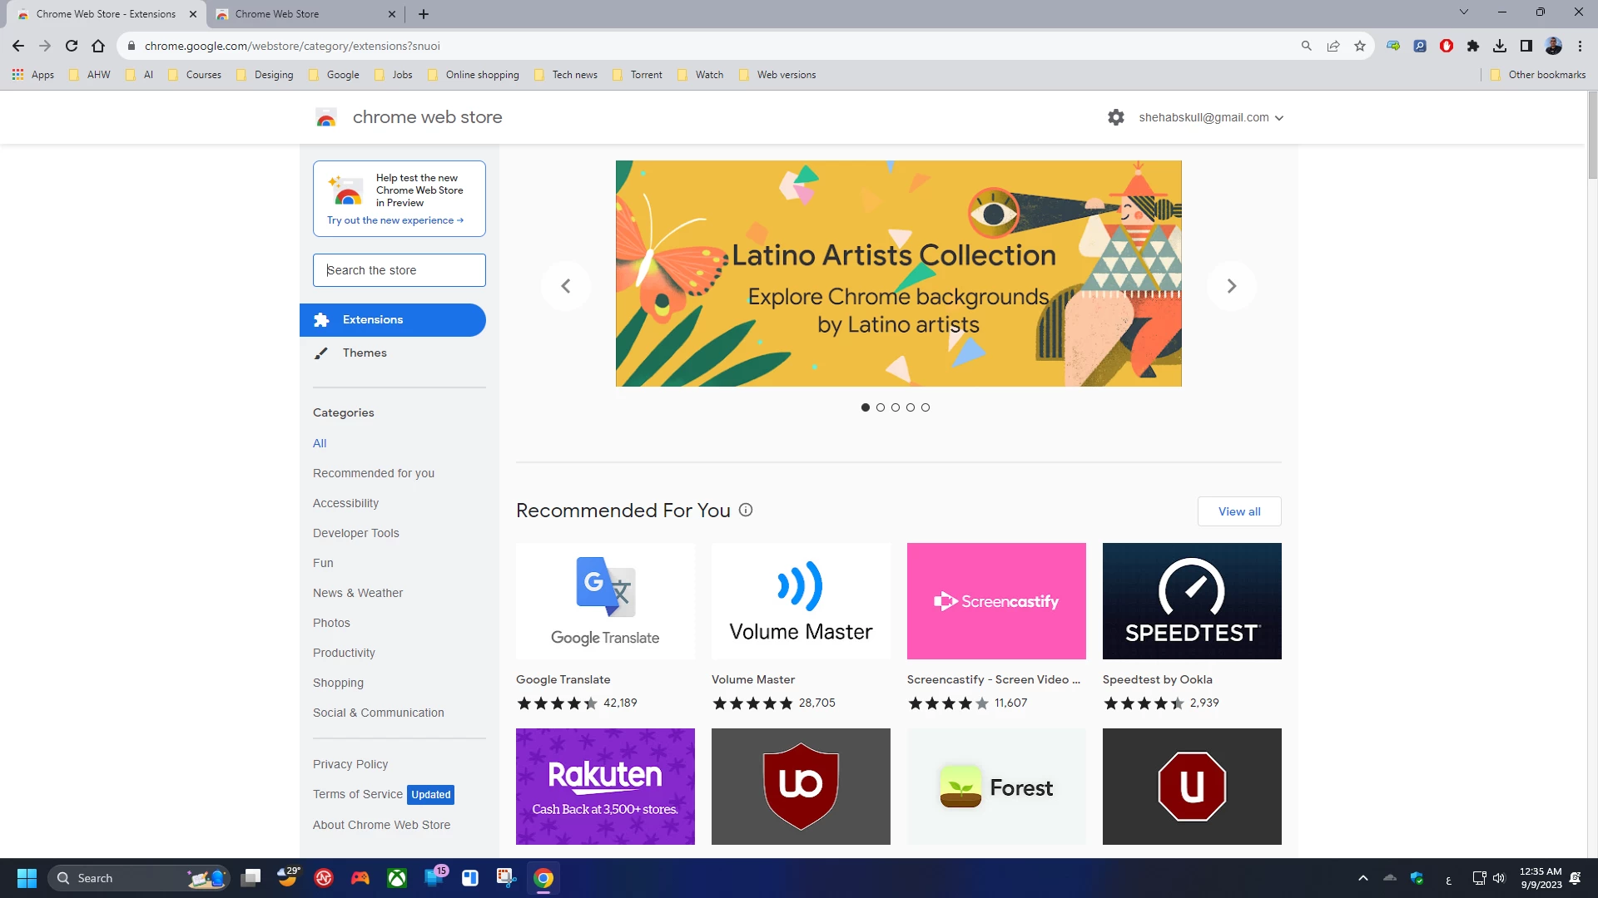Open the Terms of Service link
The height and width of the screenshot is (898, 1598).
click(x=358, y=794)
